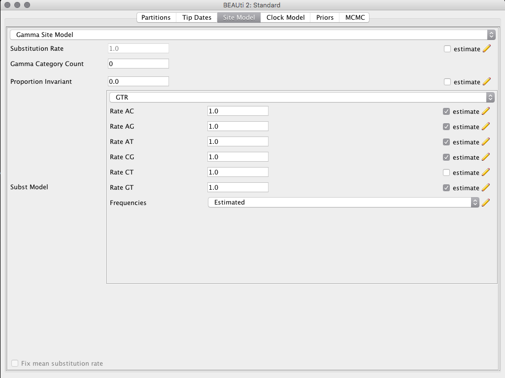Viewport: 505px width, 378px height.
Task: Expand the GTR substitution model dropdown
Action: (x=302, y=97)
